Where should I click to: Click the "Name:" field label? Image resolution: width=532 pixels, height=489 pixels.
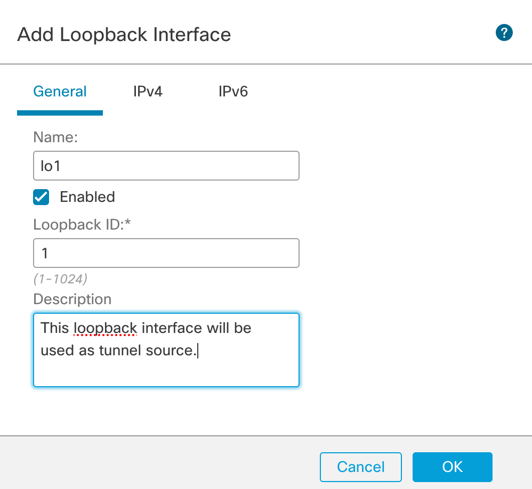[55, 137]
